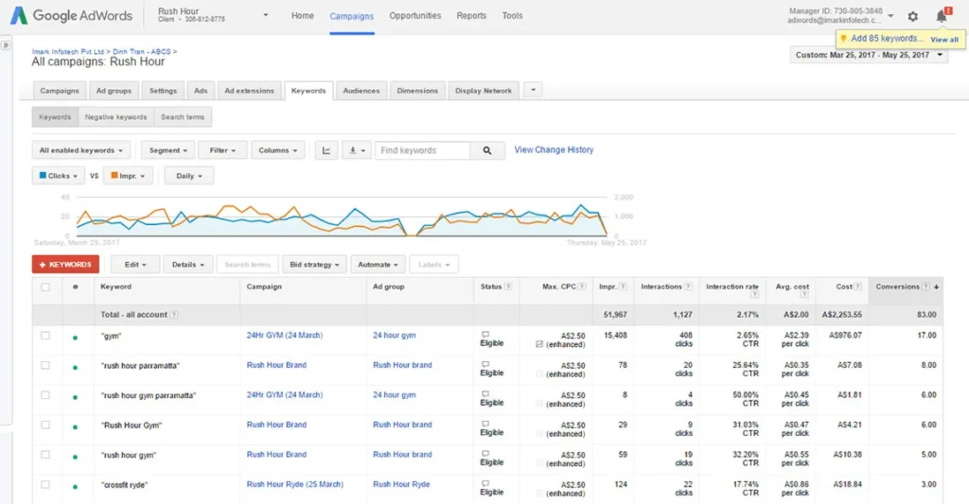Click the green status dot for "Rush Hour Gym"
This screenshot has width=969, height=504.
[76, 426]
